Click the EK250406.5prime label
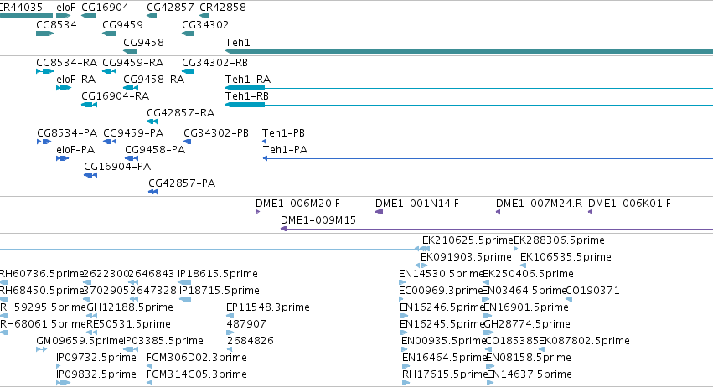Viewport: 713px width, 387px height. [x=529, y=274]
